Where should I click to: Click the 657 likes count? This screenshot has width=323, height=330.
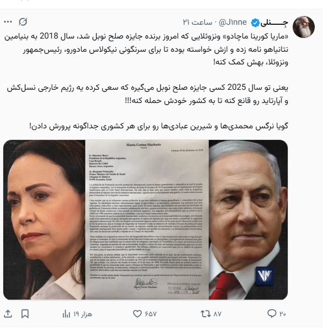pos(151,314)
